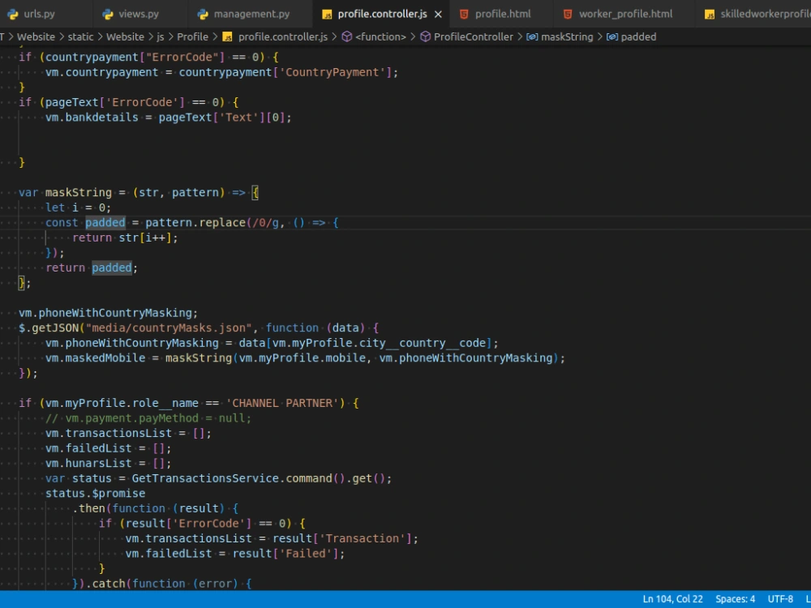Open the padded breadcrumb symbol
The width and height of the screenshot is (811, 608).
pos(638,36)
